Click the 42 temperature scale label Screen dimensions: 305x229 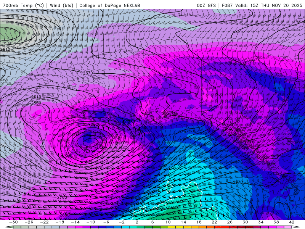[x=292, y=222]
